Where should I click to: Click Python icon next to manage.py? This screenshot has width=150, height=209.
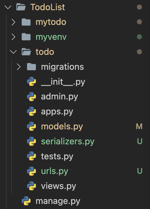pyautogui.click(x=26, y=201)
